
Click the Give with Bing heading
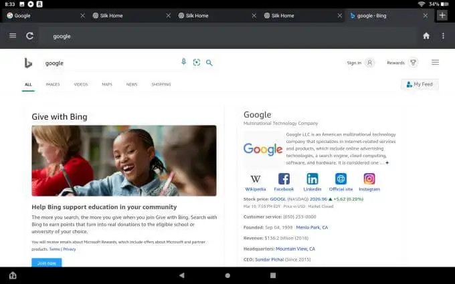click(x=59, y=116)
